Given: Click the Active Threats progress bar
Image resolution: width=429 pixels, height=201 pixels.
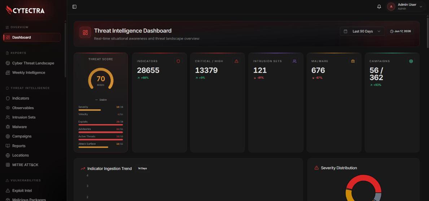Looking at the screenshot, I should click(x=101, y=139).
